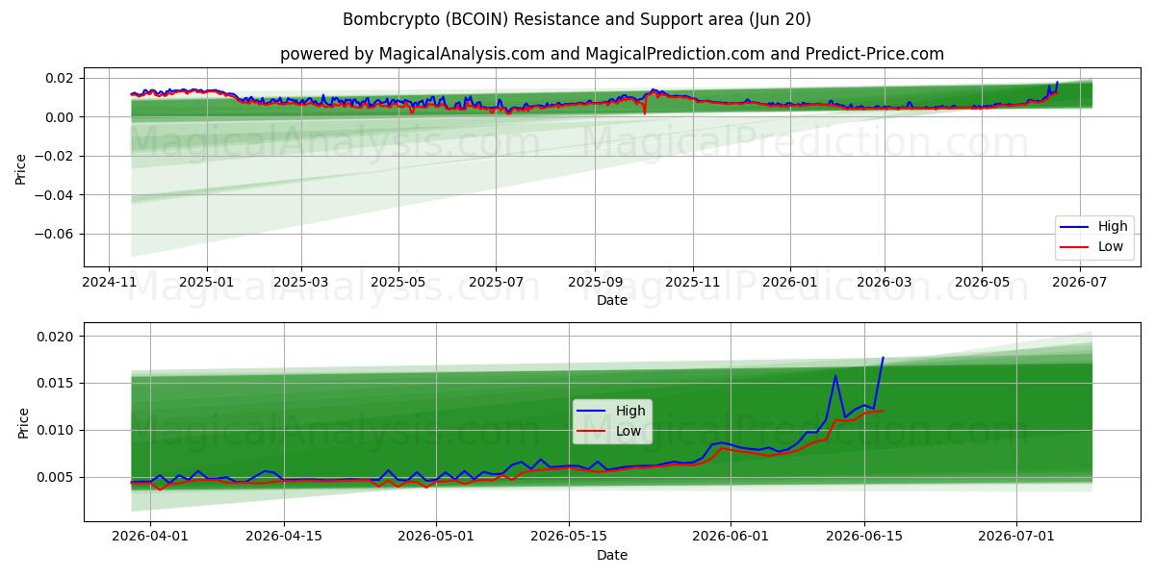Viewport: 1155px width, 577px height.
Task: Click the 2026-04-15 tick on lower chart
Action: click(284, 539)
